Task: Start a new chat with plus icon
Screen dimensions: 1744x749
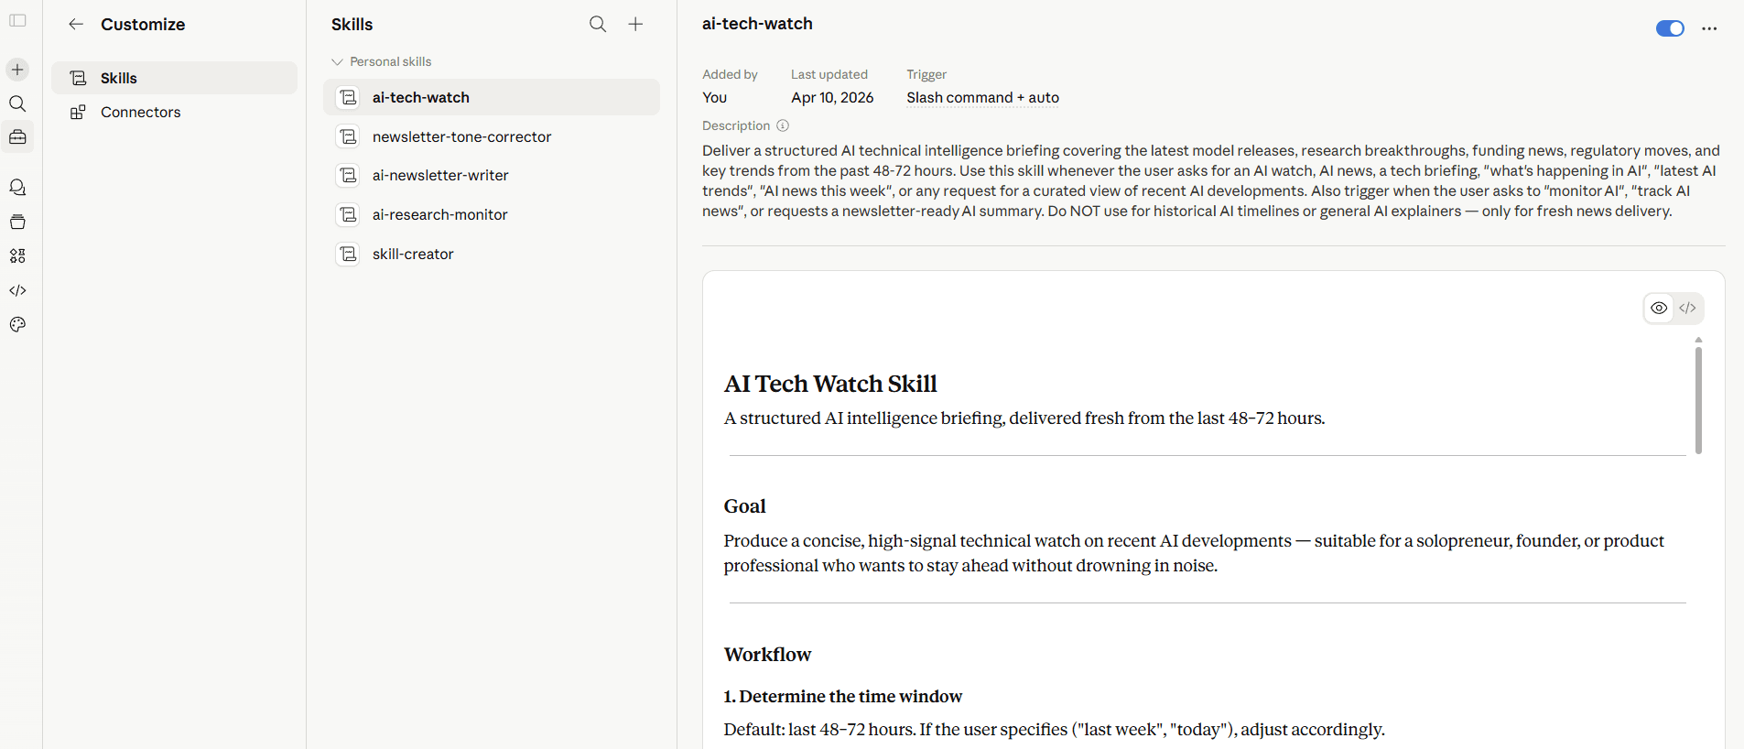Action: tap(17, 70)
